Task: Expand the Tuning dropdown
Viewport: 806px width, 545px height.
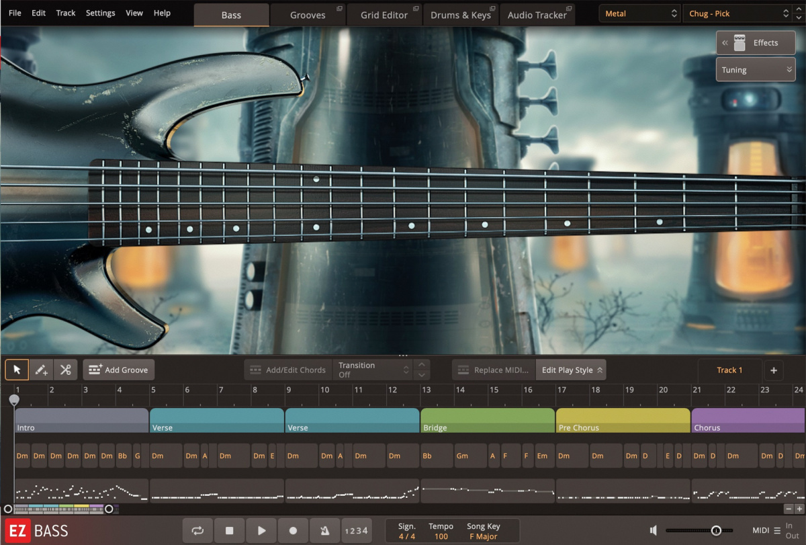Action: click(756, 69)
